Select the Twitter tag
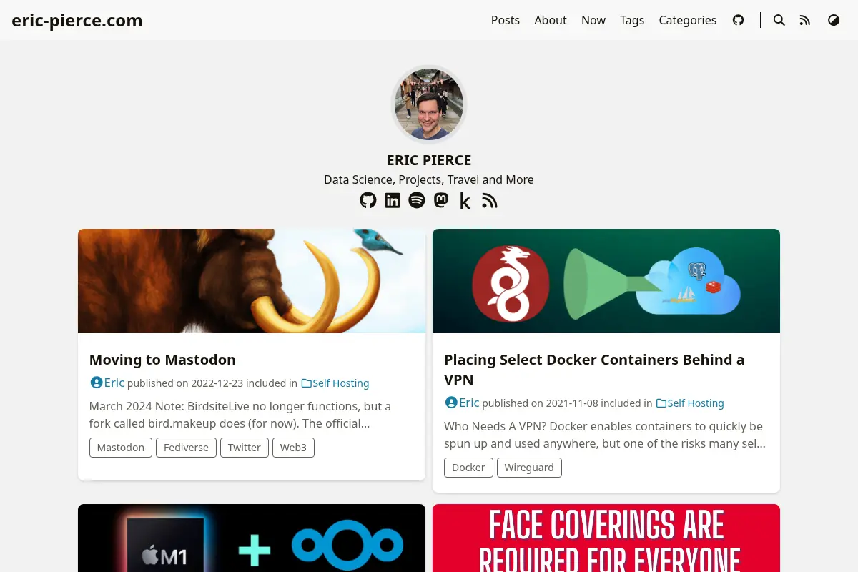Screen dimensions: 858x572 245,448
